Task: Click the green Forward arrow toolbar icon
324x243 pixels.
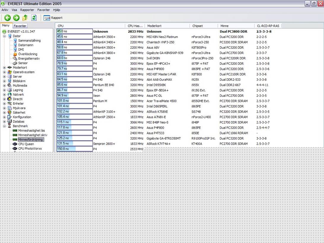Action: point(16,18)
